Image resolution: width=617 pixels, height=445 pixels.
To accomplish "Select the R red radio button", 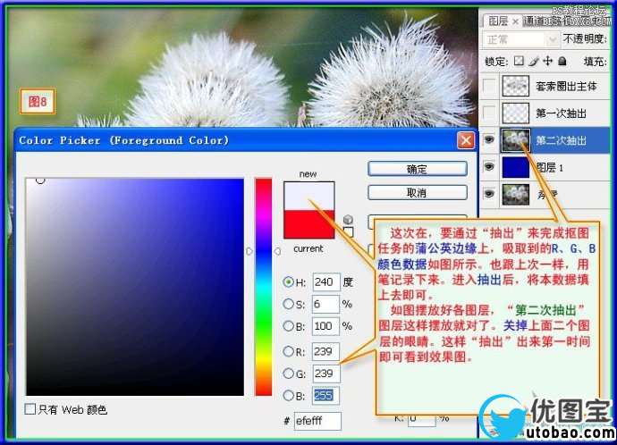I will click(289, 351).
